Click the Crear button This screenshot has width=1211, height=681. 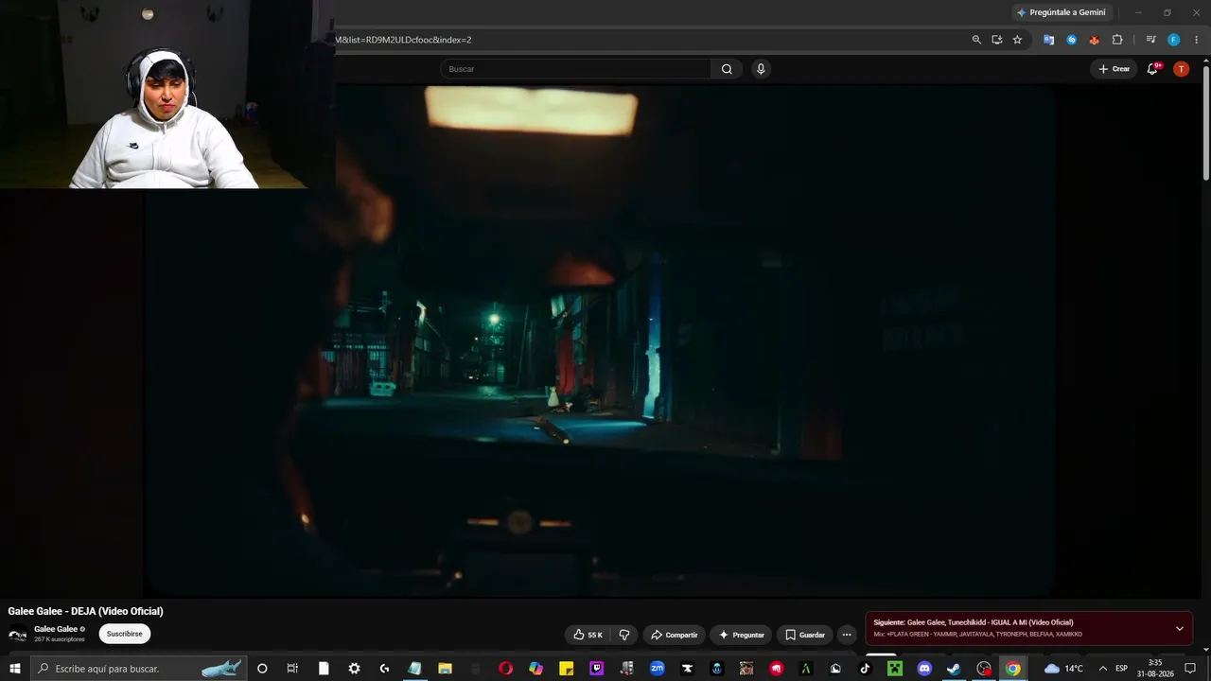(1114, 69)
